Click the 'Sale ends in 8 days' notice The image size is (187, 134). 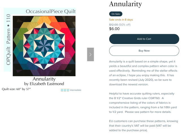121,20
